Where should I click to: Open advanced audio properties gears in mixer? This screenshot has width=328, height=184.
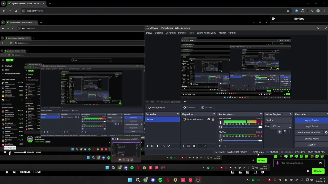220,146
